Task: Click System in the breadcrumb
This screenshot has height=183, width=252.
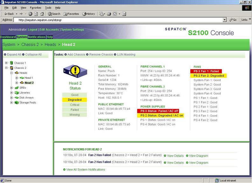Action: point(9,44)
